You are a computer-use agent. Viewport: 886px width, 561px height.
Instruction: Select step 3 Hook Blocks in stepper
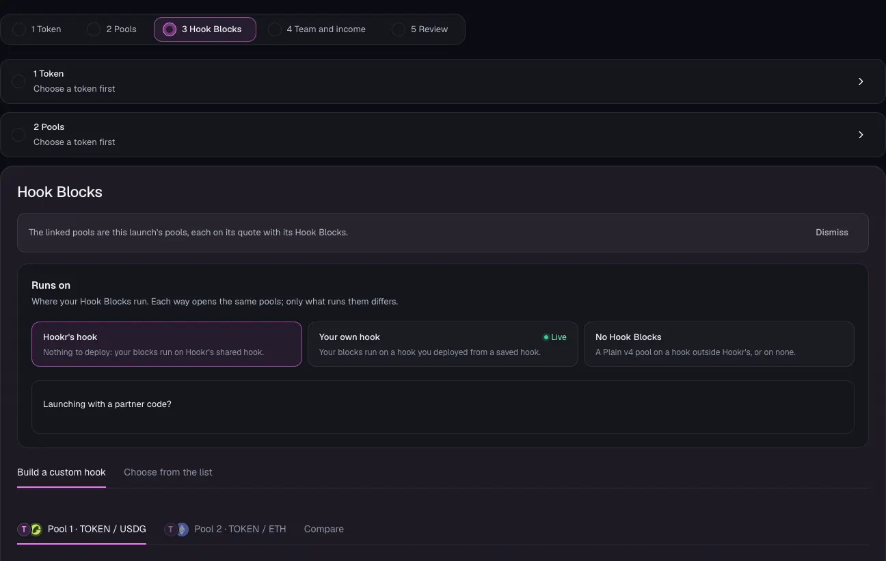tap(205, 29)
